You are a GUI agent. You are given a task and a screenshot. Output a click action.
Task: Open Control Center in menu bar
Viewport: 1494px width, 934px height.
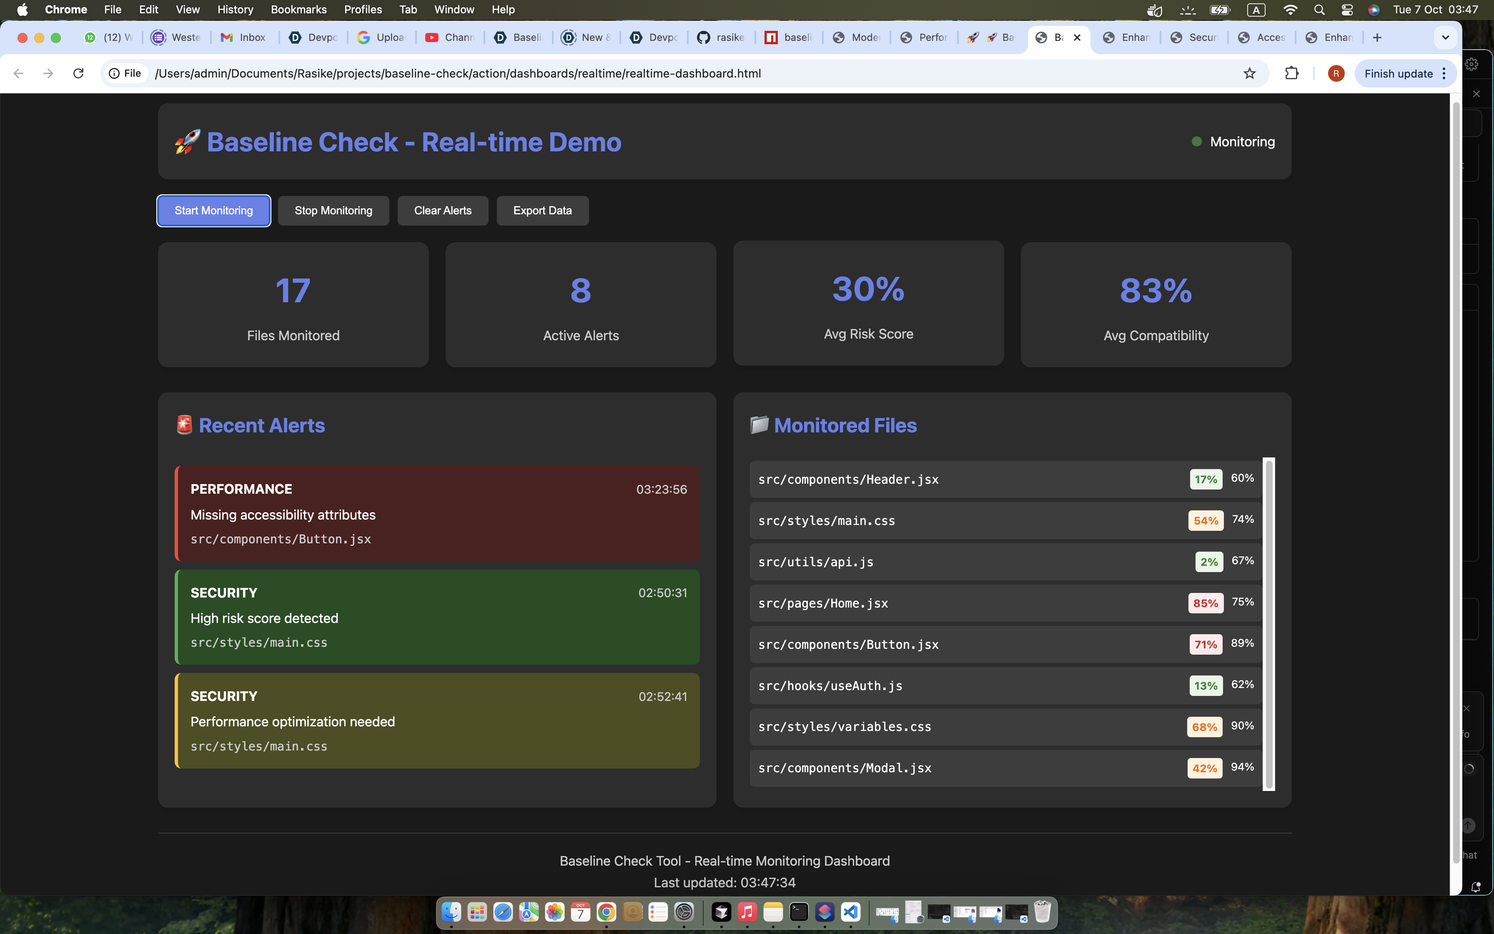tap(1347, 10)
